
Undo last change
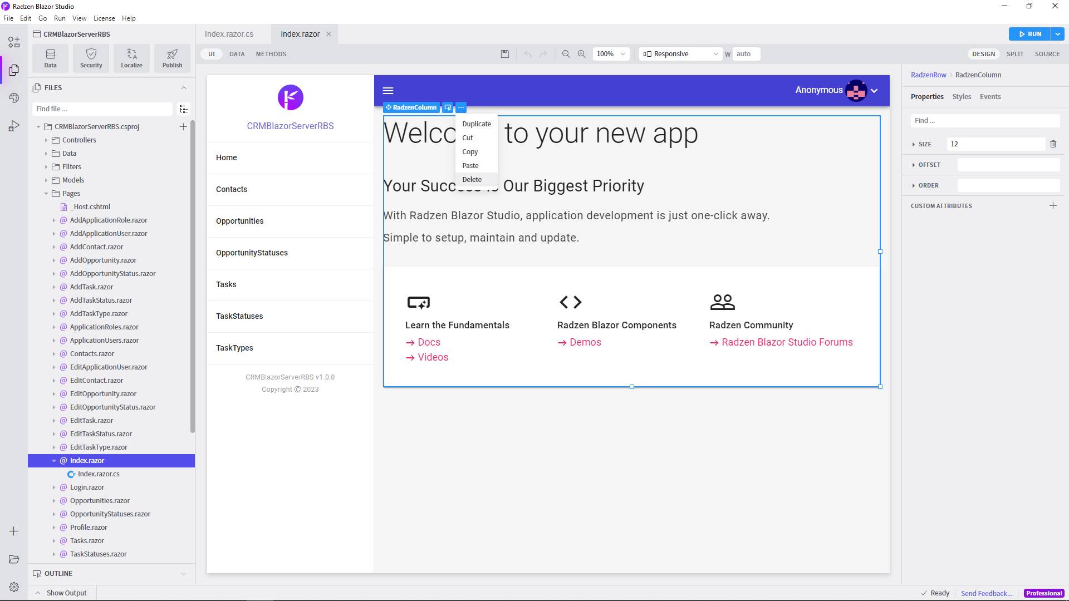(x=528, y=54)
